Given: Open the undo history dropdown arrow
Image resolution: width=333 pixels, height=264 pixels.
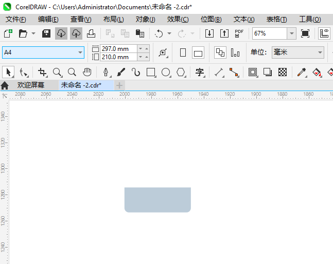Looking at the screenshot, I should pos(169,33).
